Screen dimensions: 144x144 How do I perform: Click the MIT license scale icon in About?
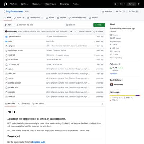pos(111,38)
